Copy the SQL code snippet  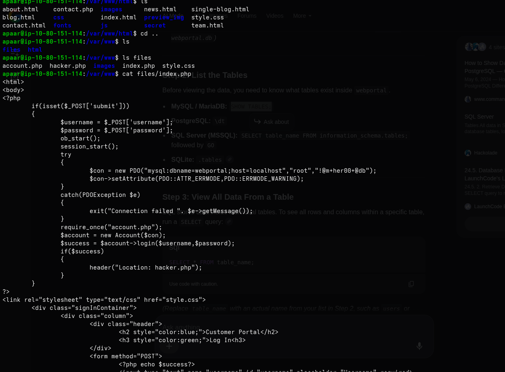click(411, 284)
